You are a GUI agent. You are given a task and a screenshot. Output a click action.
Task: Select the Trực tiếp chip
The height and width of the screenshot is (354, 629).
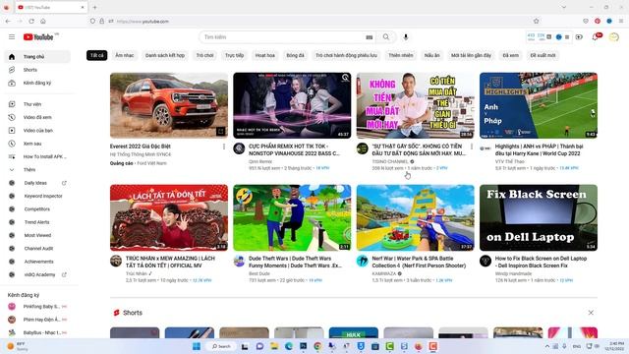(x=234, y=55)
